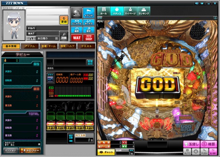This screenshot has height=157, width=220.
Task: Click the pink 精算 settle button
Action: [208, 144]
